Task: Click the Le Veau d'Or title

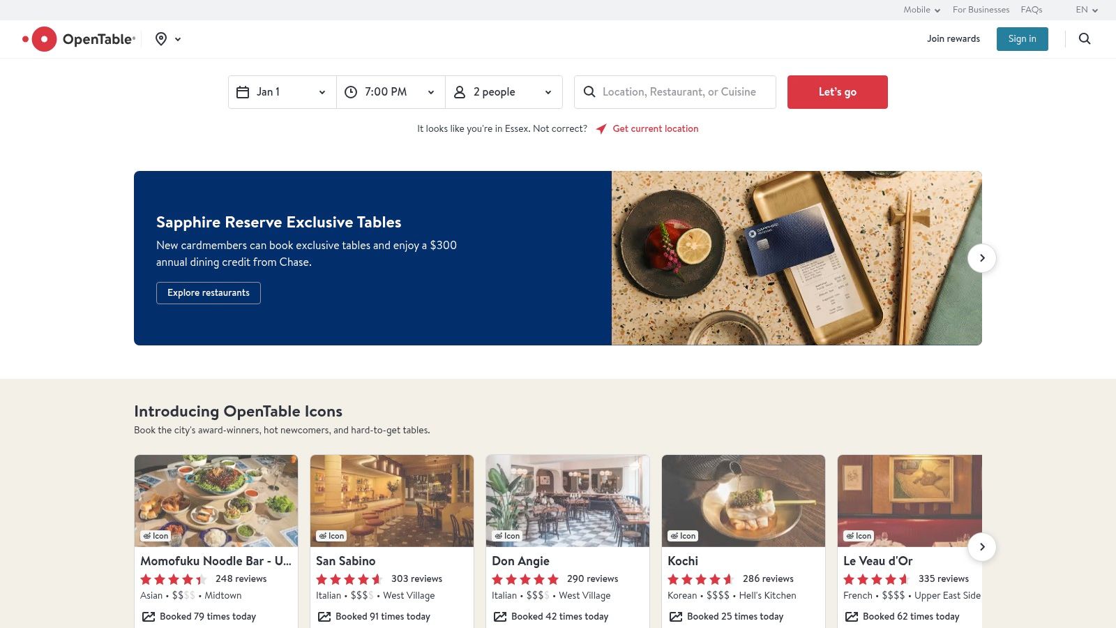Action: click(x=878, y=561)
